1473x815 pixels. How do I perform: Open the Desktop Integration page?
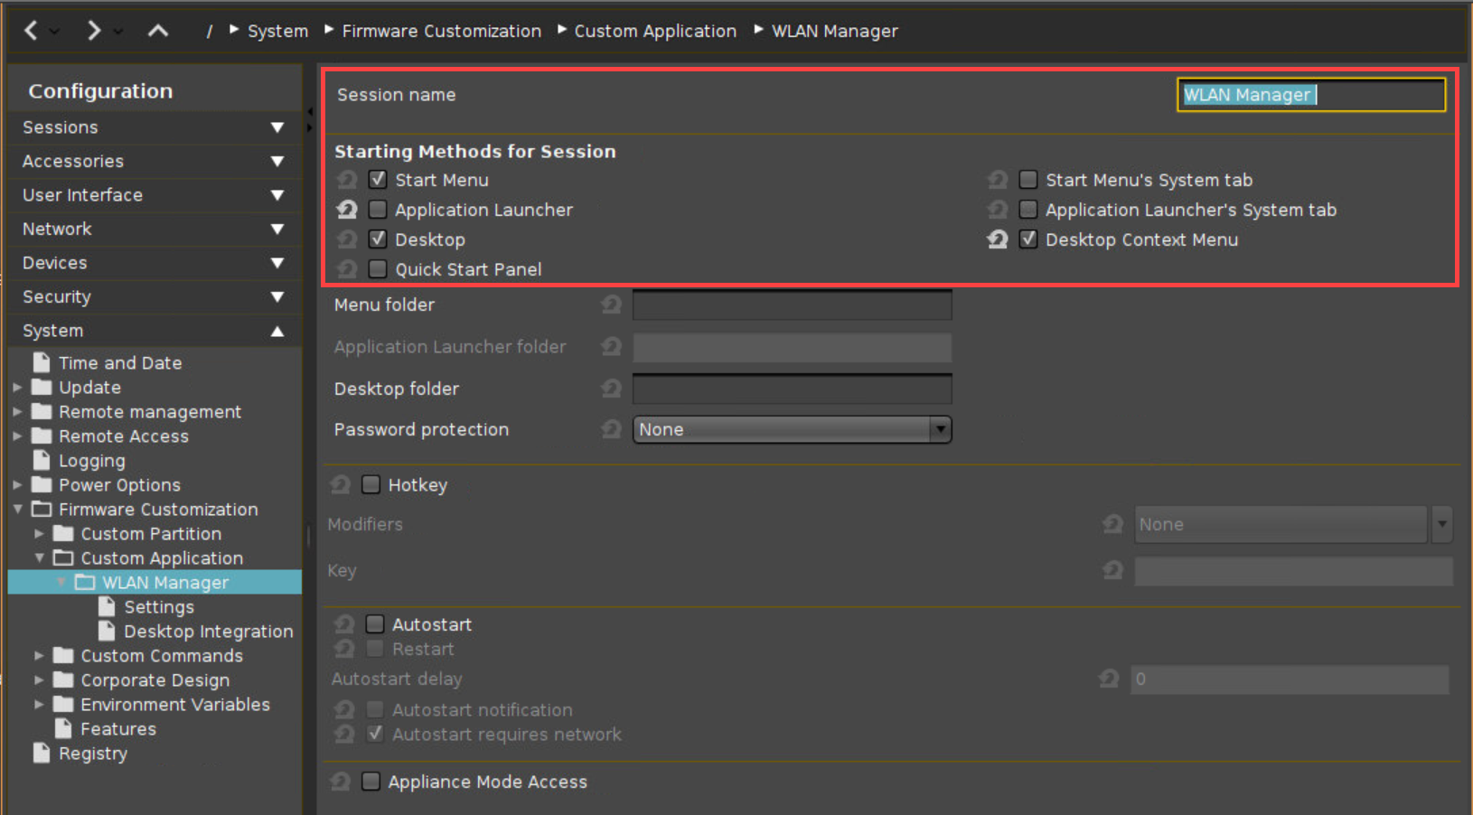point(208,631)
